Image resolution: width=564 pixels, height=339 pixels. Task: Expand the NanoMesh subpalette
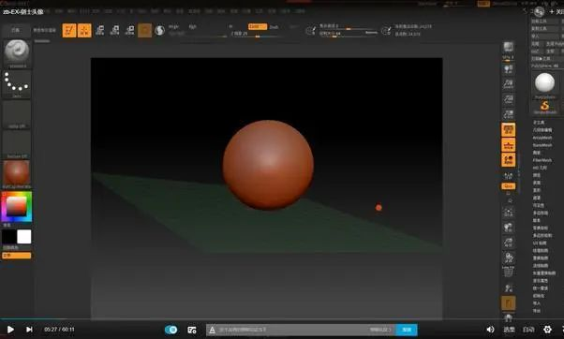click(x=542, y=145)
